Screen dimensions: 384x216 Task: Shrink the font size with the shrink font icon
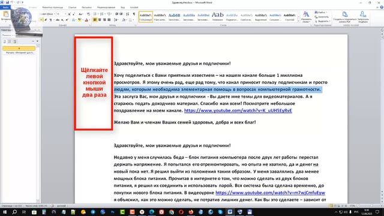[74, 14]
